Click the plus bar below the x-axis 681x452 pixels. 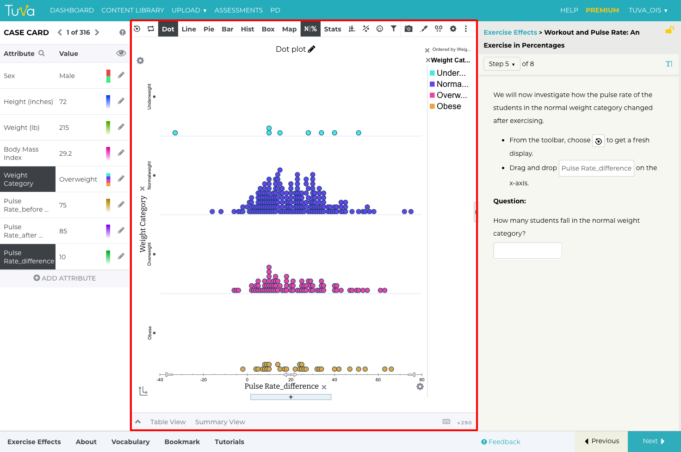[x=291, y=397]
